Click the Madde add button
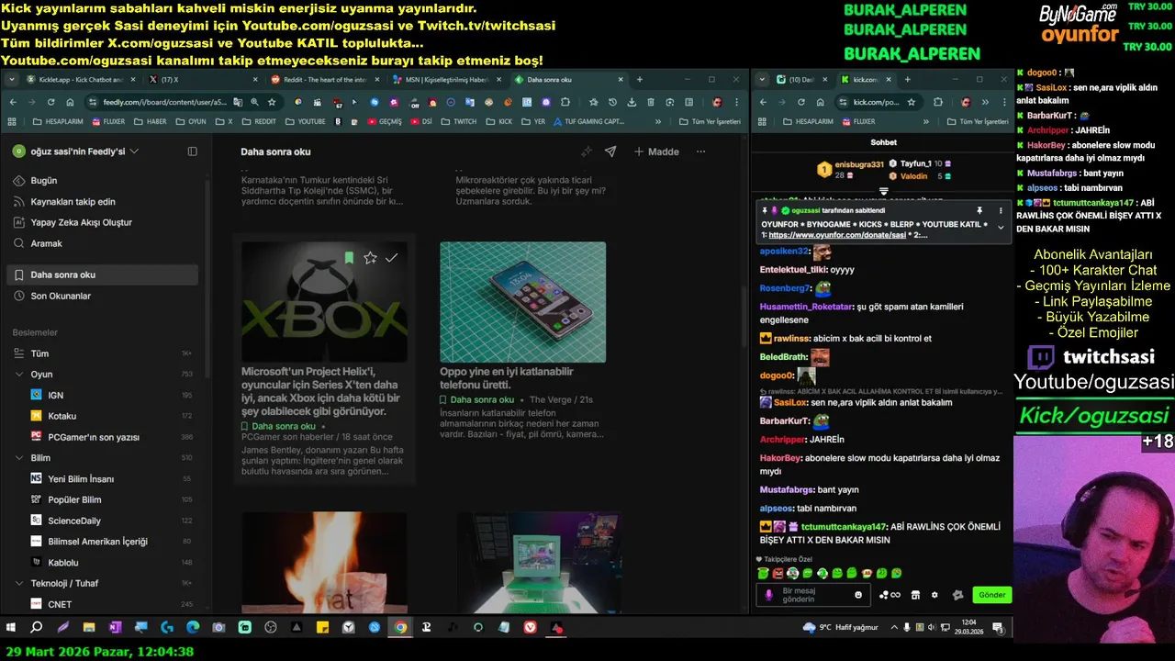The image size is (1175, 661). coord(656,151)
